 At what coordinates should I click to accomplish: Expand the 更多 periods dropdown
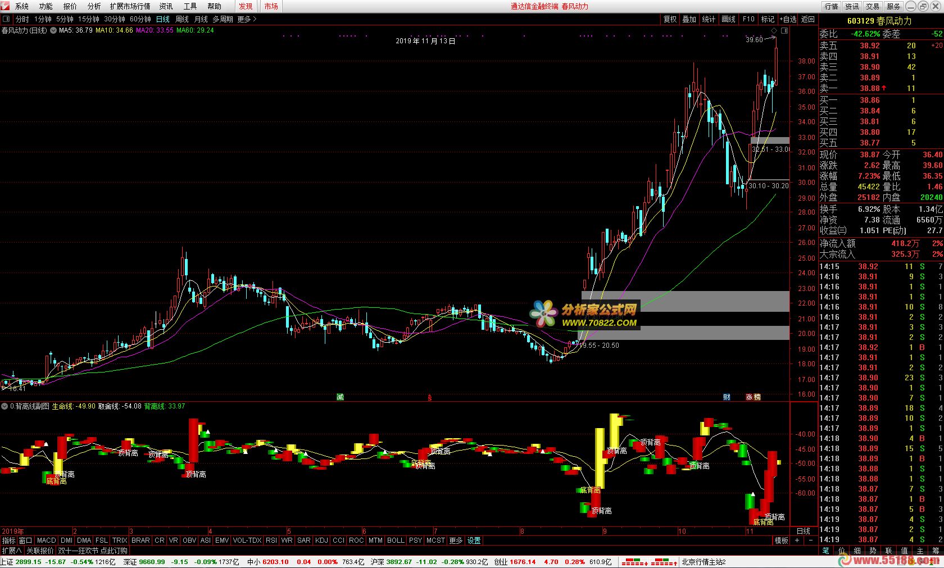click(x=247, y=19)
